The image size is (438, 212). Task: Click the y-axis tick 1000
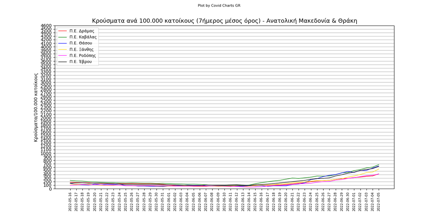46,153
